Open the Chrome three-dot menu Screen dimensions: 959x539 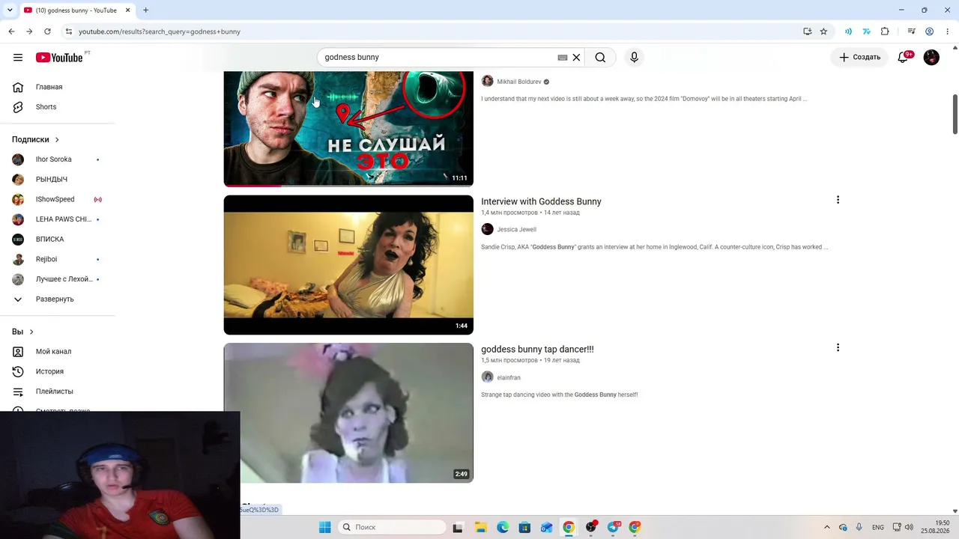(948, 31)
